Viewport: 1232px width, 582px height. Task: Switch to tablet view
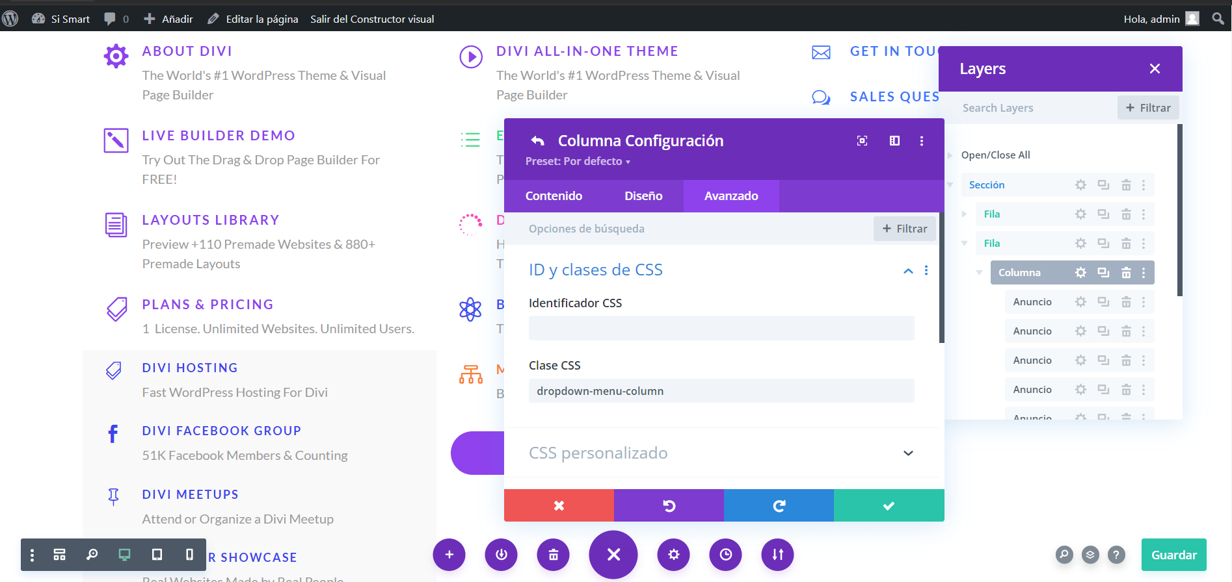pyautogui.click(x=157, y=555)
